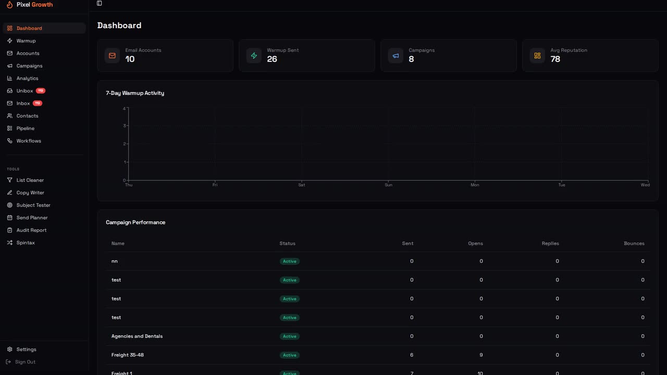Viewport: 667px width, 375px height.
Task: Click the Workflows branch icon
Action: (x=9, y=141)
